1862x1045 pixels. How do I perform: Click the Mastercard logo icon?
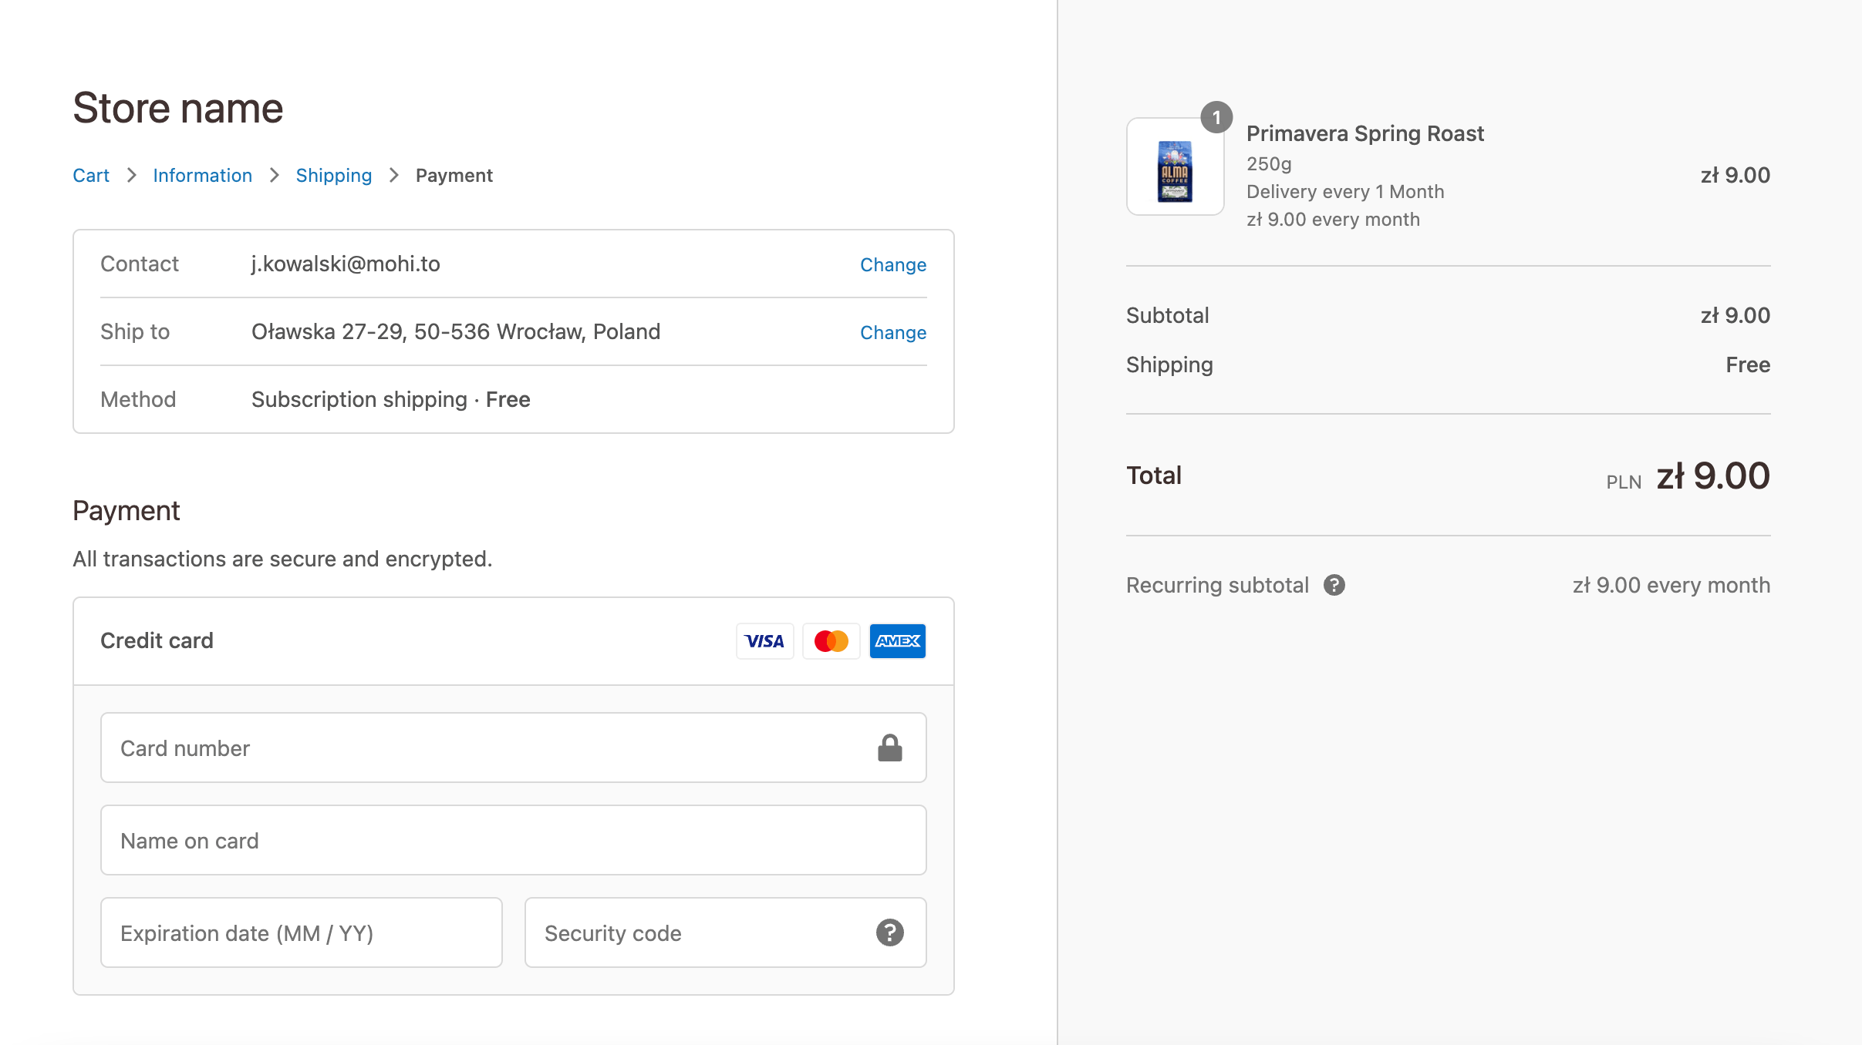pos(831,641)
